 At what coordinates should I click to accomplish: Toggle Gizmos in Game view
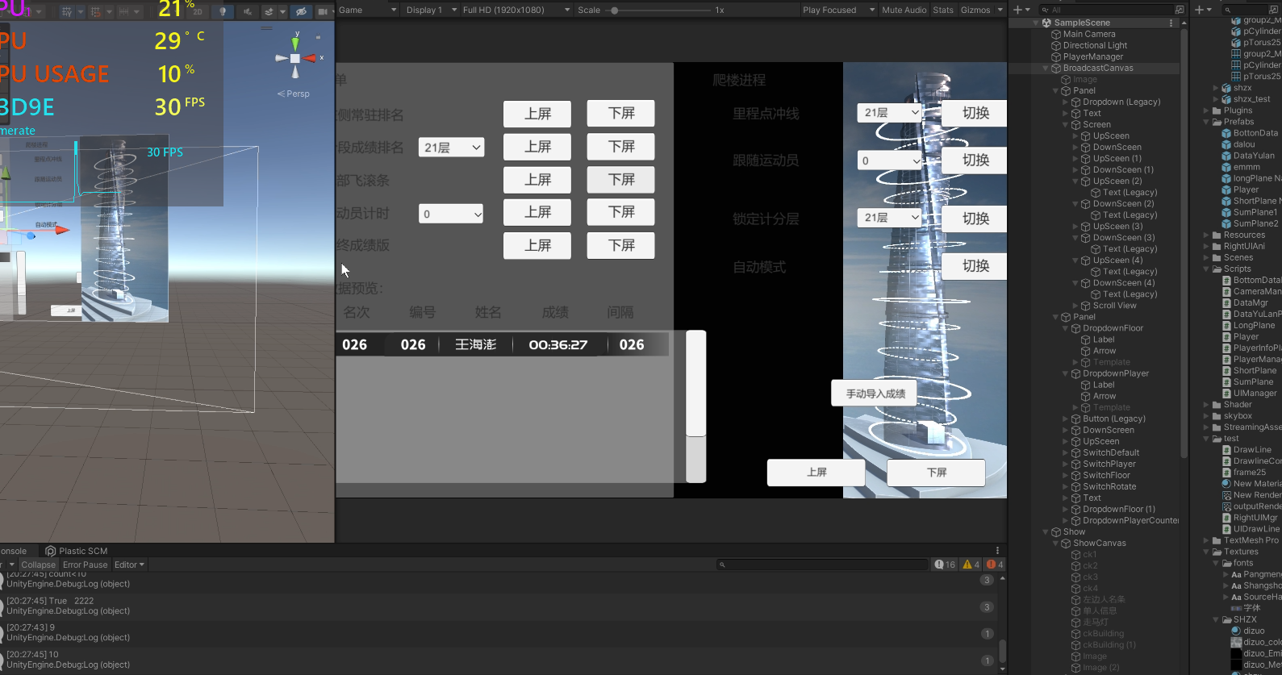click(975, 10)
